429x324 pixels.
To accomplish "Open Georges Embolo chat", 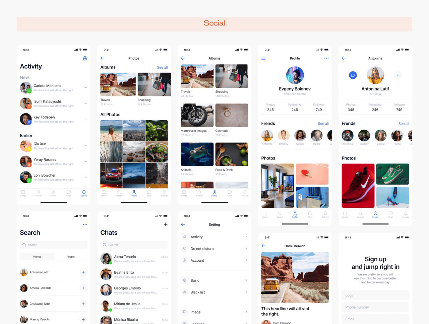I will click(x=134, y=290).
